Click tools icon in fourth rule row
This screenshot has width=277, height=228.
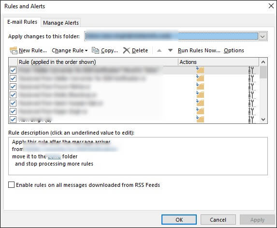coord(251,95)
